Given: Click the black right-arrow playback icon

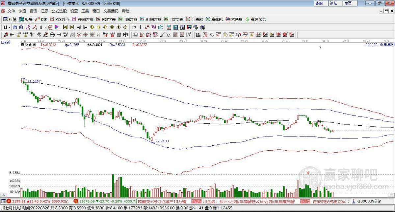Looking at the screenshot, I should [85, 27].
